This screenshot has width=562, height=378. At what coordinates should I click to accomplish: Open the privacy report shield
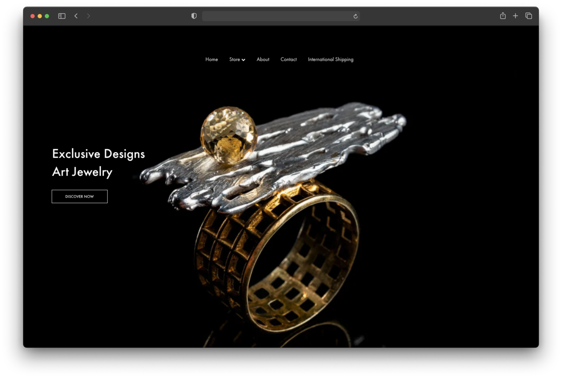pos(194,16)
